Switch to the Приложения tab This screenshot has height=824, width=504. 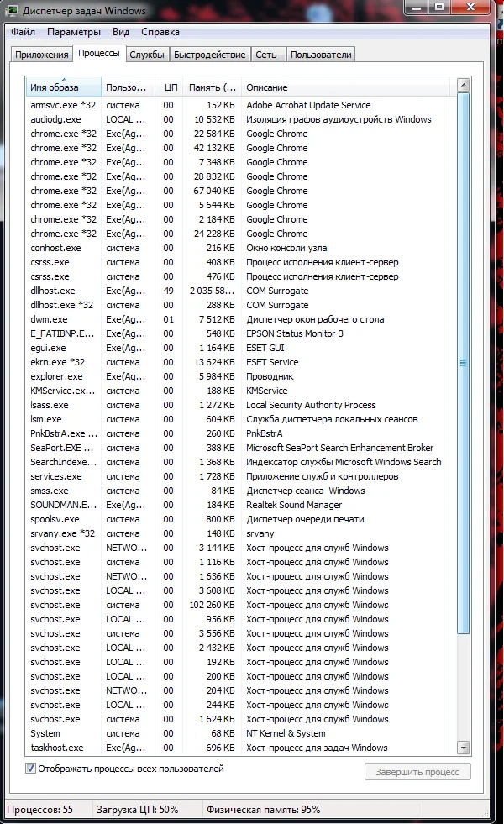[x=41, y=55]
